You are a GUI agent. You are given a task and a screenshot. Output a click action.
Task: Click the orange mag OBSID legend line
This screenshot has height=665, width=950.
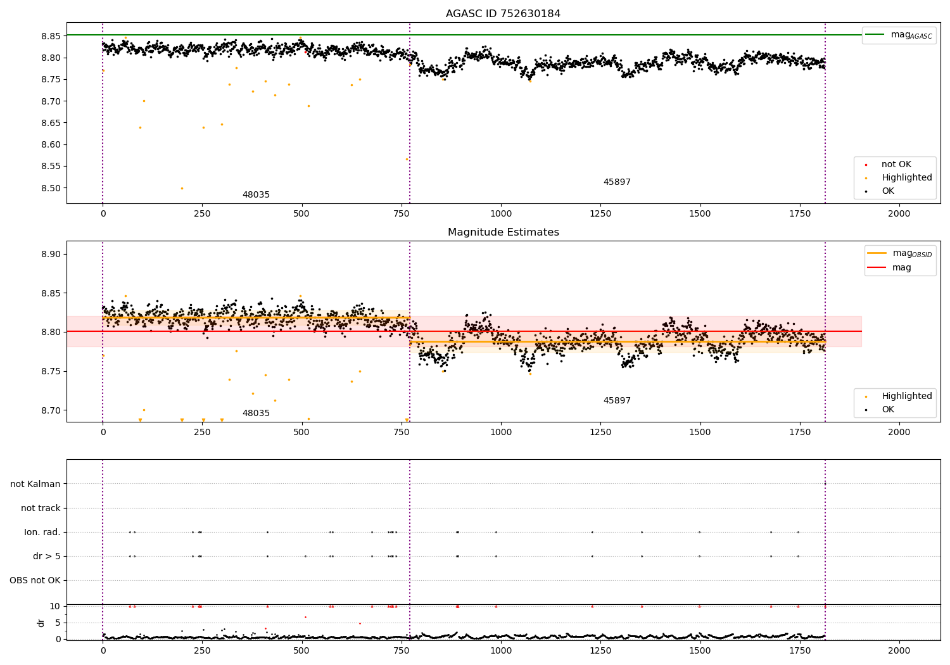click(877, 253)
